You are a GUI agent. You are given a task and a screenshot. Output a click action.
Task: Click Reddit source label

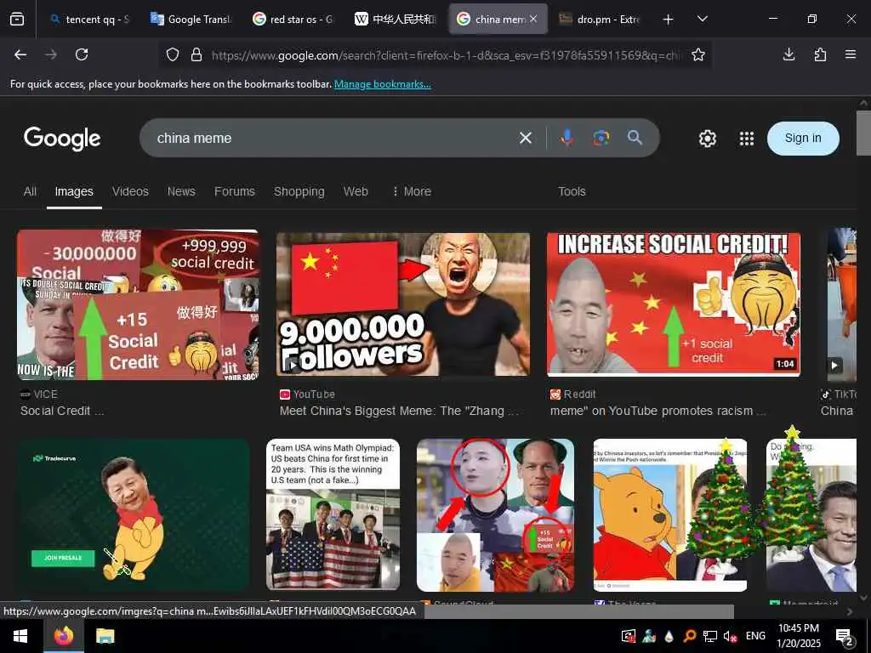point(572,395)
